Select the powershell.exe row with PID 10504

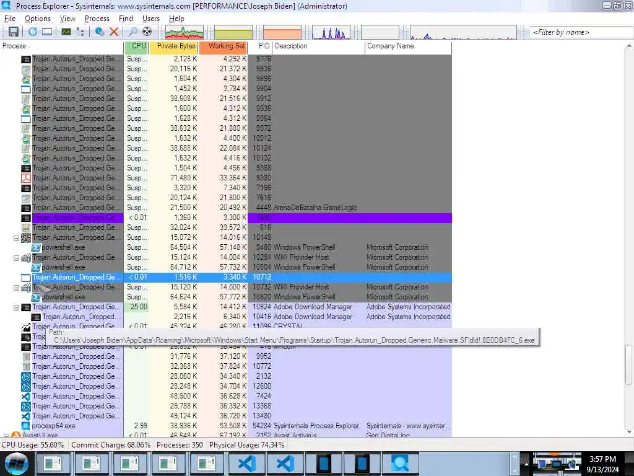(x=225, y=267)
